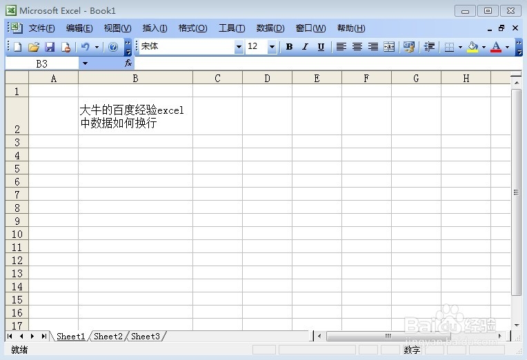
Task: Open the 格式(O) menu
Action: (x=192, y=28)
